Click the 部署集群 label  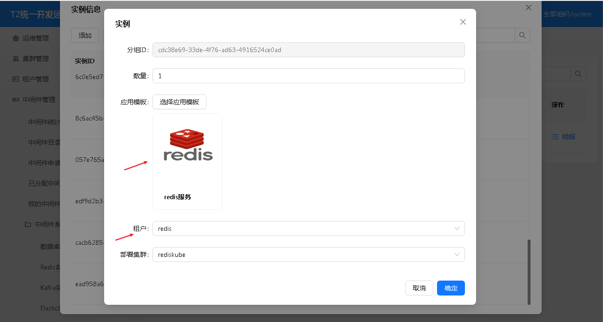click(x=134, y=255)
